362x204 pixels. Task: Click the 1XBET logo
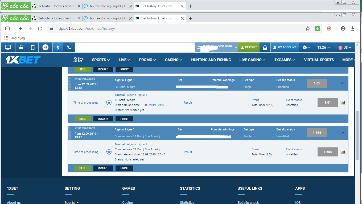(x=23, y=60)
